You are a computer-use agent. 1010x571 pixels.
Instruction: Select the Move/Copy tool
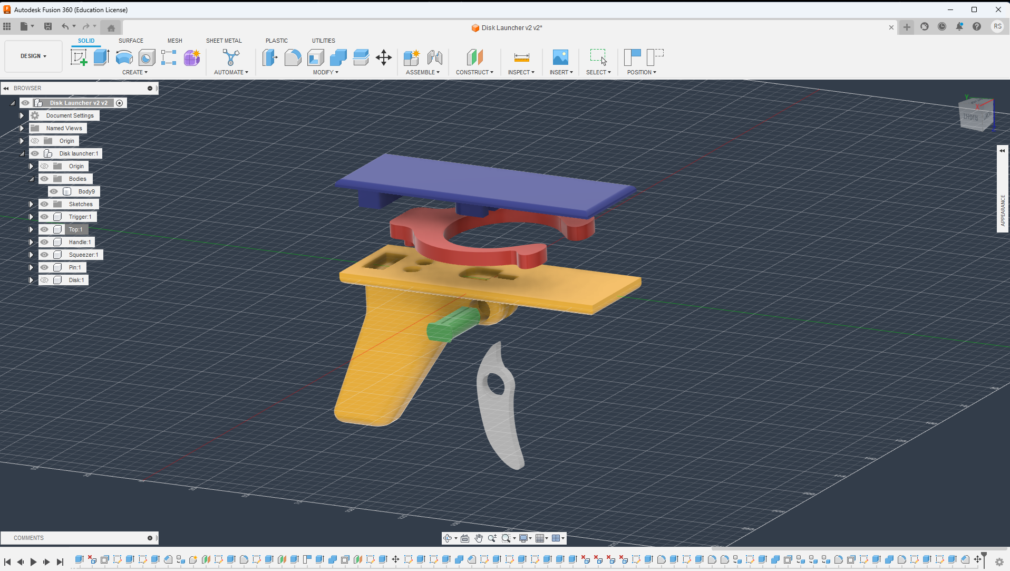click(384, 57)
